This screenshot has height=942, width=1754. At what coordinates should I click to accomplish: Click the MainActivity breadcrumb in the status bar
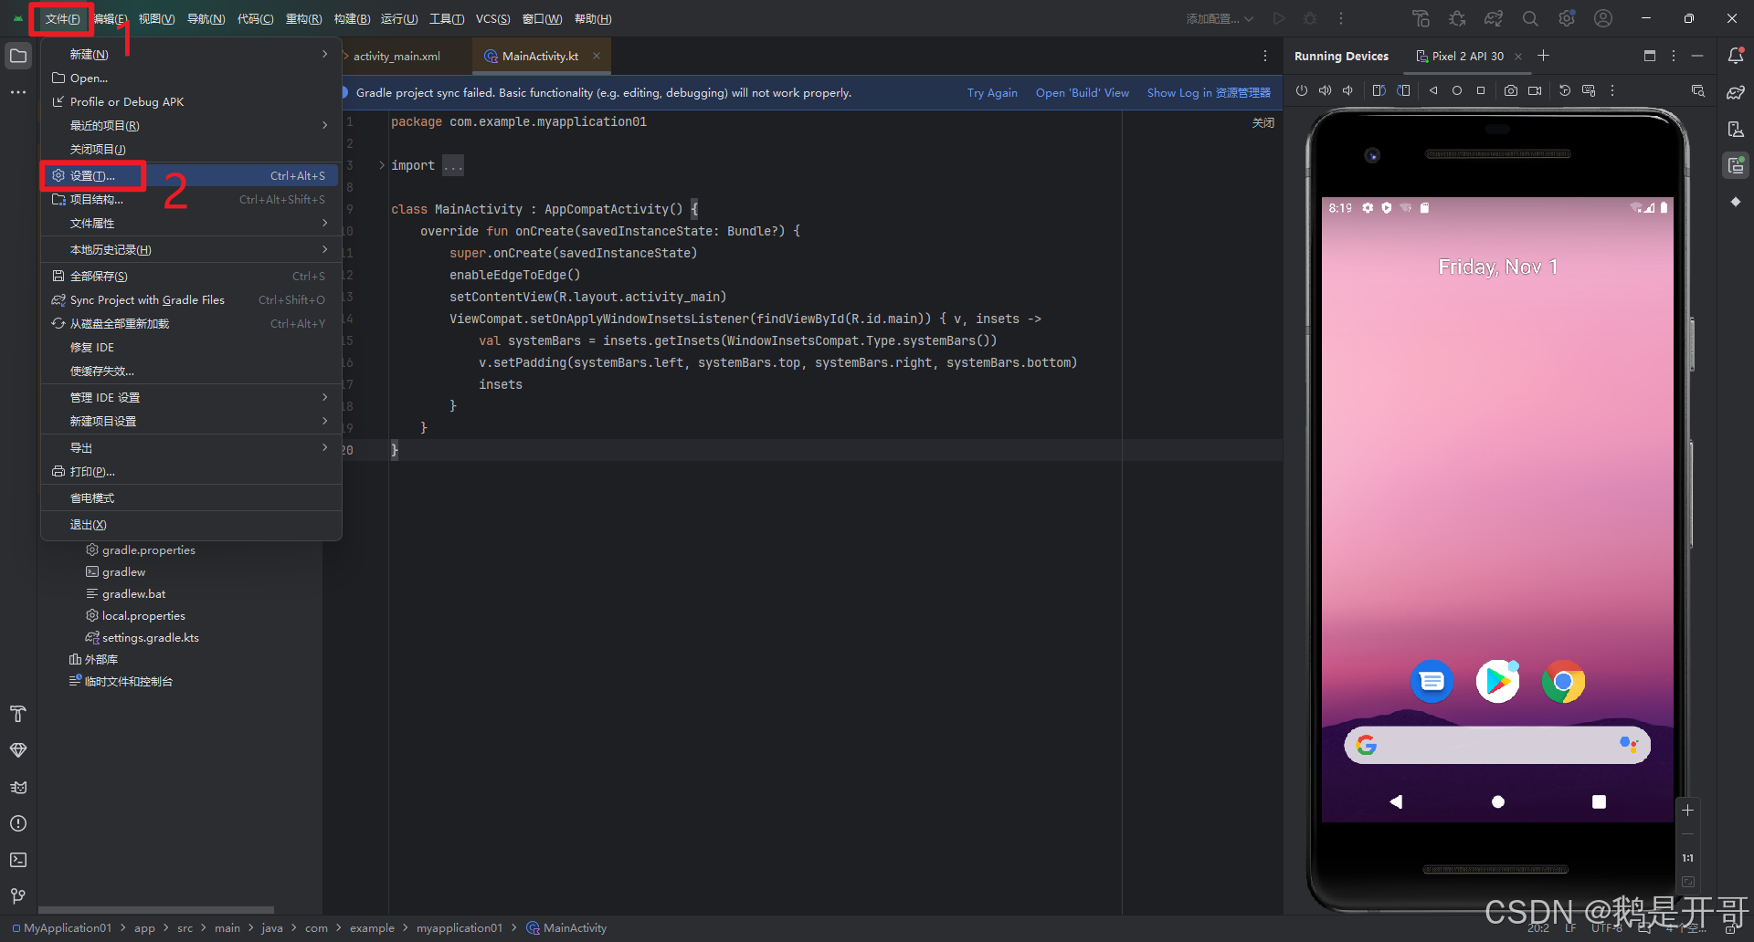pos(566,927)
